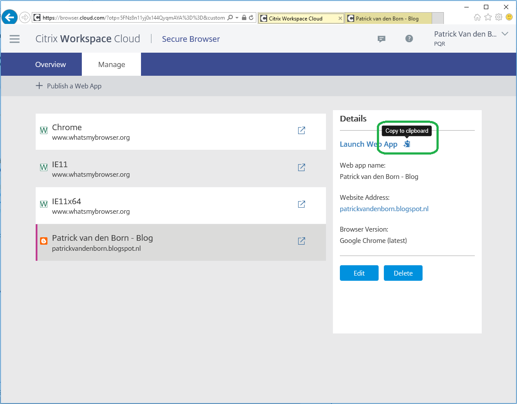The image size is (517, 404).
Task: Open a new blank browser tab
Action: coord(437,18)
